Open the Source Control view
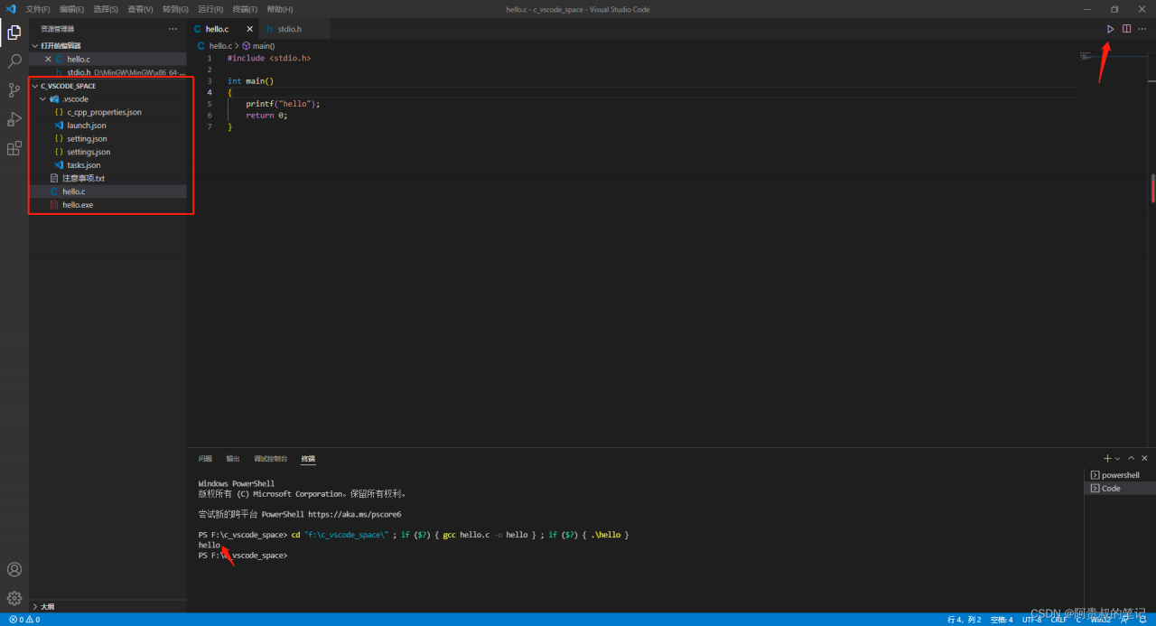The height and width of the screenshot is (626, 1156). point(14,90)
